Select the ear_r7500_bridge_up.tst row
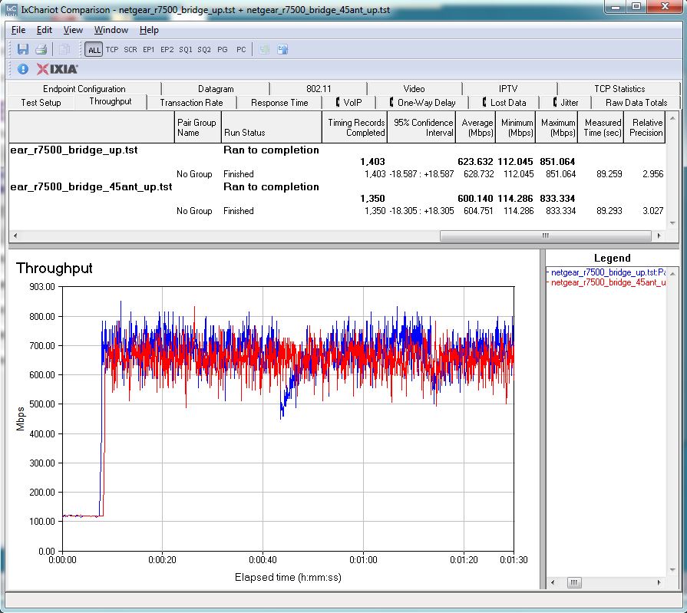 337,150
